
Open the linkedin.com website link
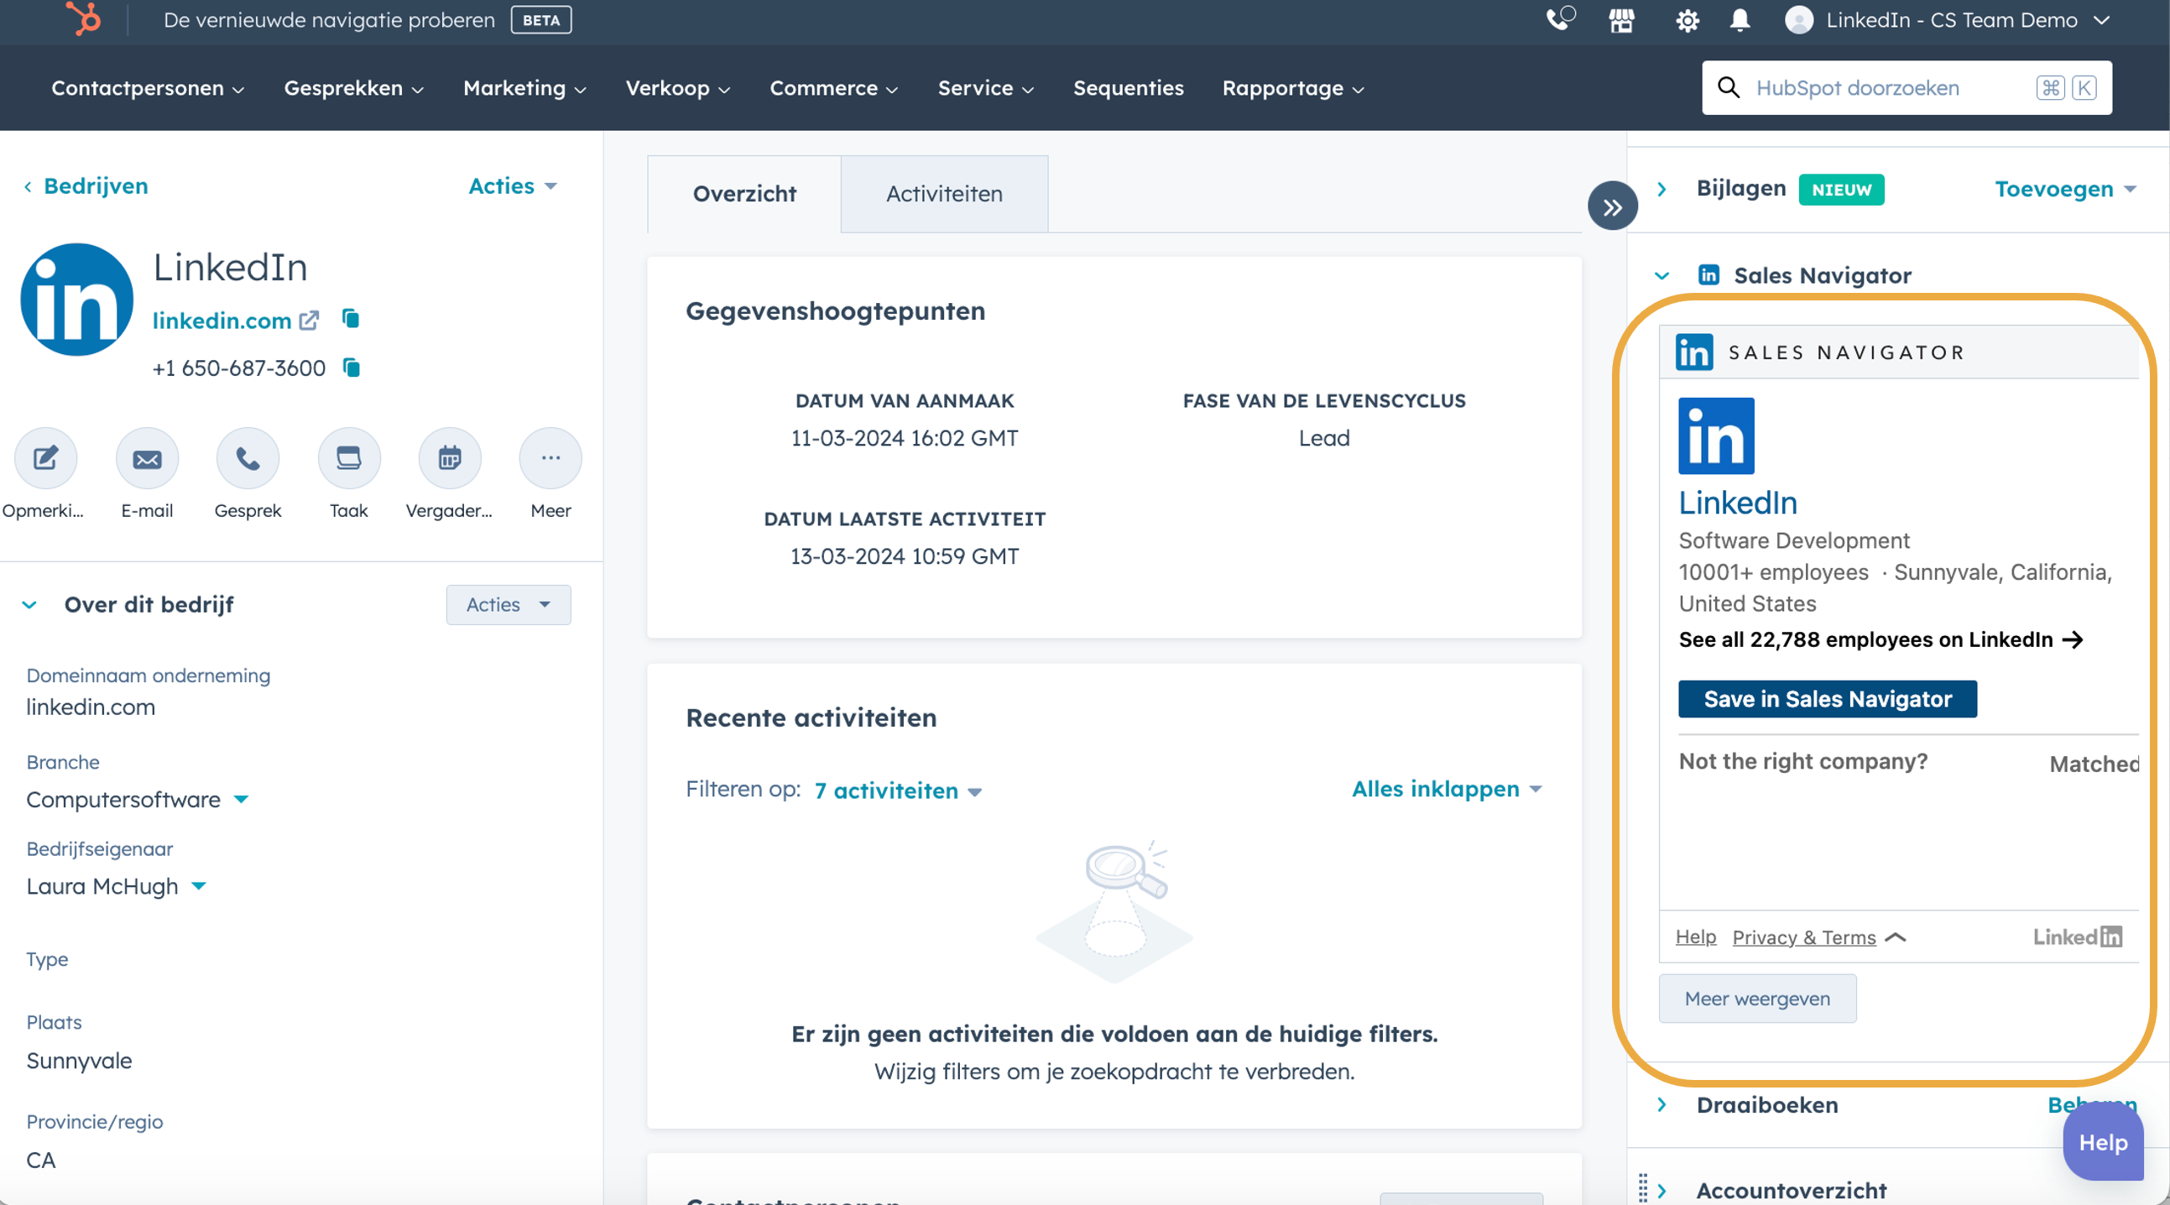tap(222, 321)
